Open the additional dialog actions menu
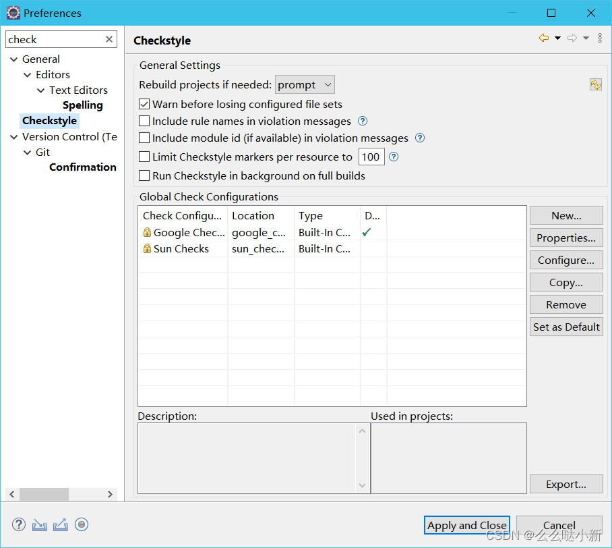This screenshot has height=548, width=612. tap(600, 38)
